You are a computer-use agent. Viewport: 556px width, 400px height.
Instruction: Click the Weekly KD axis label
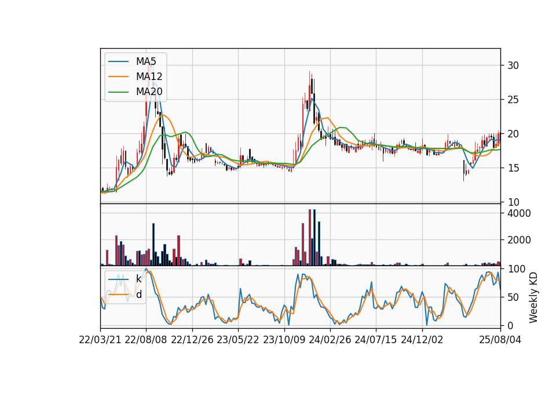click(x=533, y=298)
